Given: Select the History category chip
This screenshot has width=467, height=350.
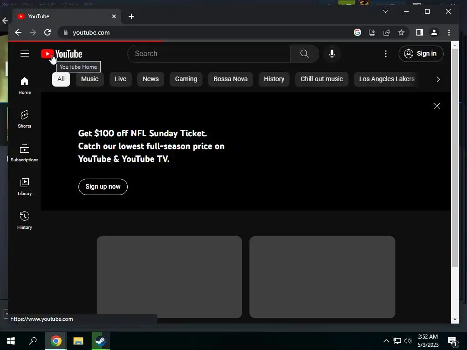Looking at the screenshot, I should [274, 79].
